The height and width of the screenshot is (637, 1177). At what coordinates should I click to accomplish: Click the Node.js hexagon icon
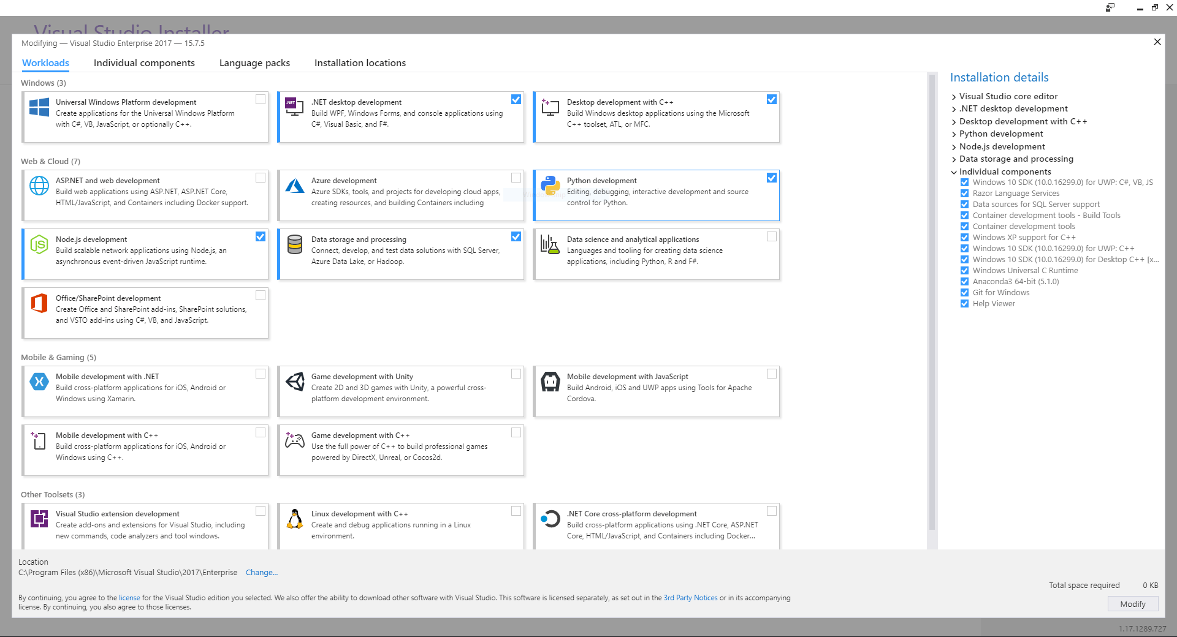click(39, 244)
